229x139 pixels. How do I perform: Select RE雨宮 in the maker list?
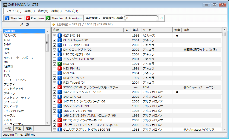(24, 67)
